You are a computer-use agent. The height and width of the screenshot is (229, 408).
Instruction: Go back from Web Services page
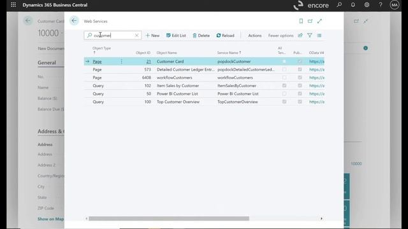pos(74,21)
